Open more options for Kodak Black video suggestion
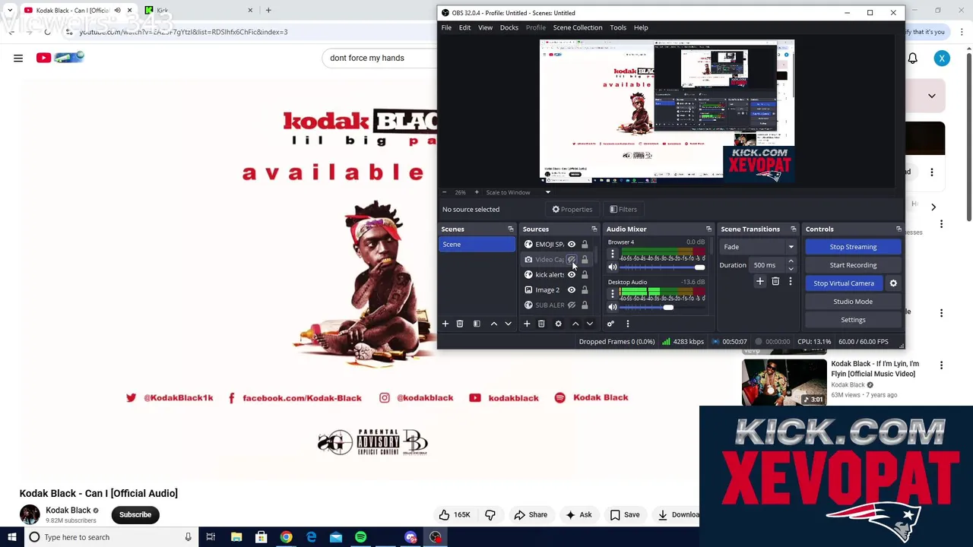The height and width of the screenshot is (547, 973). pos(941,365)
